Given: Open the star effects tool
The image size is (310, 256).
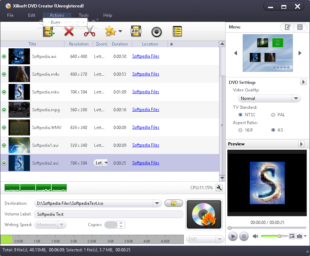Looking at the screenshot, I should [x=110, y=31].
